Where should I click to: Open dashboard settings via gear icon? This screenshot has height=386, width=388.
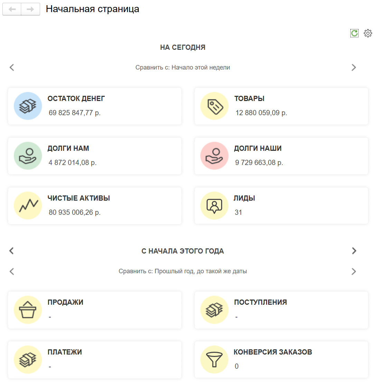[x=368, y=33]
